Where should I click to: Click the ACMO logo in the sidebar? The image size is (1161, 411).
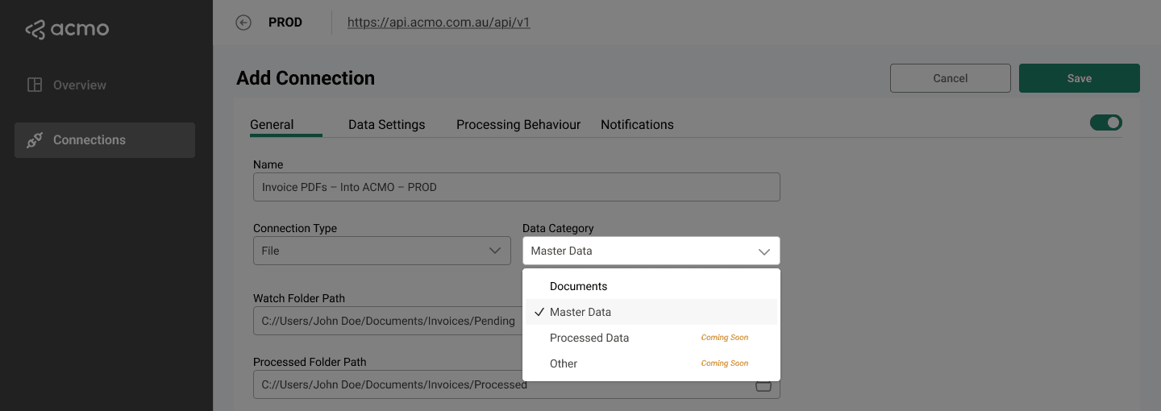[67, 30]
